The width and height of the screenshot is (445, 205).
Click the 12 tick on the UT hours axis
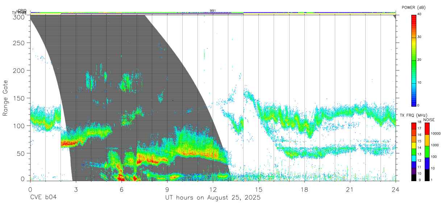[213, 189]
